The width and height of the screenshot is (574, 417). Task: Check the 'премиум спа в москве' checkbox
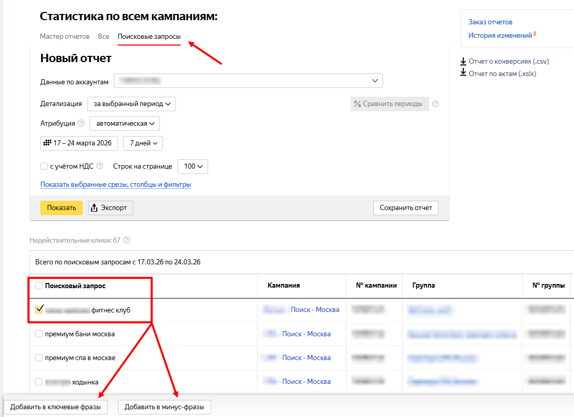(x=39, y=358)
